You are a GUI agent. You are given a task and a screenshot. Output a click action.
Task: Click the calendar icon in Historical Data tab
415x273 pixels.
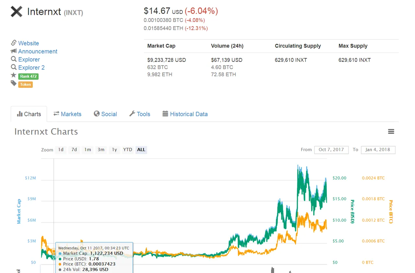coord(165,114)
